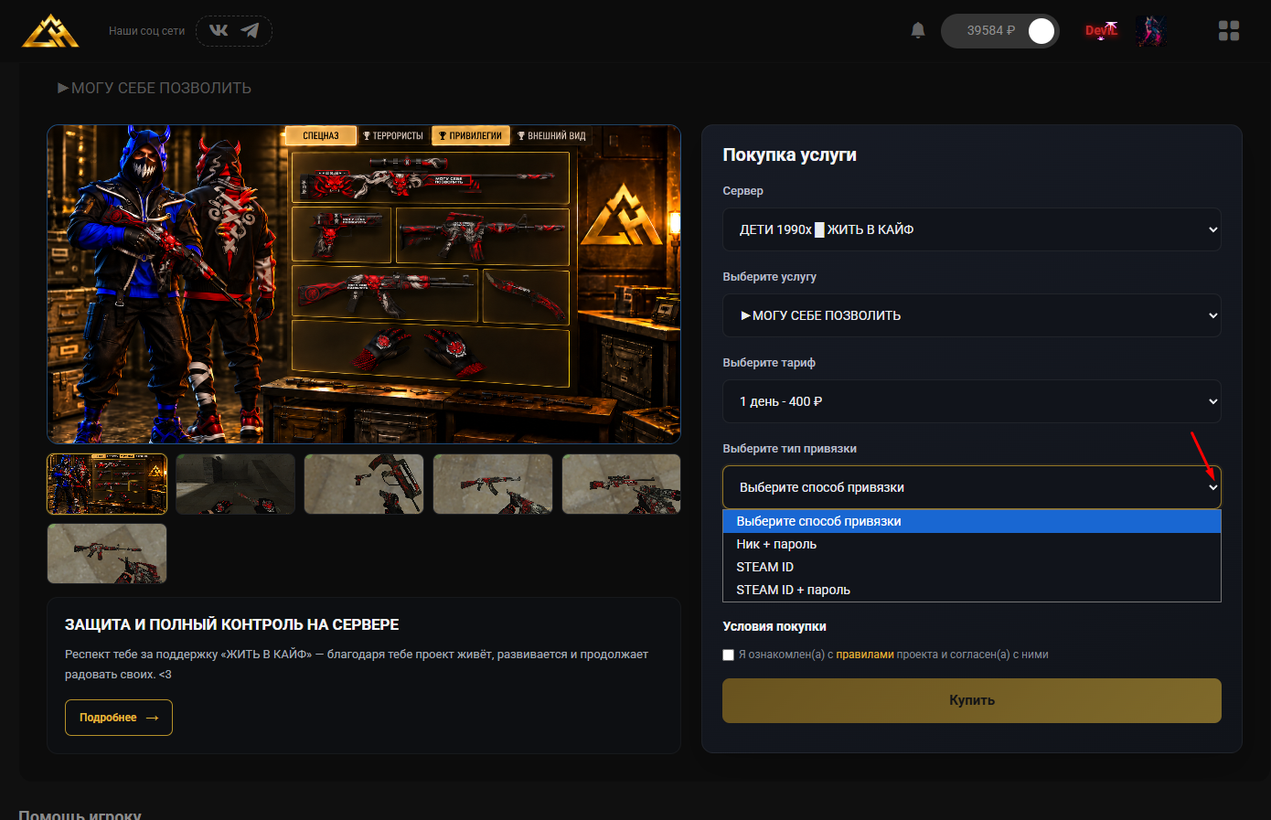Select the STEAM ID option
The height and width of the screenshot is (820, 1271).
pos(972,567)
